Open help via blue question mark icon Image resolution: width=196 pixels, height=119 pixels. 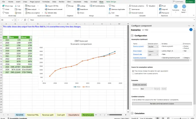[191, 30]
